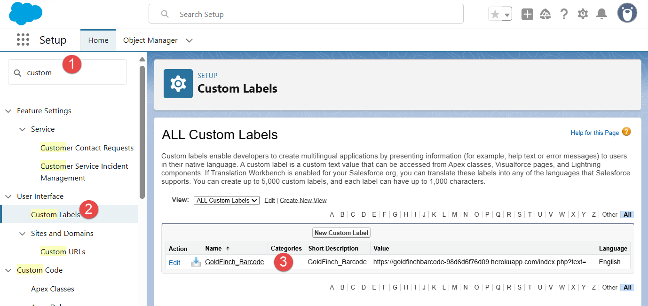Screen dimensions: 648x306
Task: Open the setup gear icon in header
Action: [x=583, y=14]
